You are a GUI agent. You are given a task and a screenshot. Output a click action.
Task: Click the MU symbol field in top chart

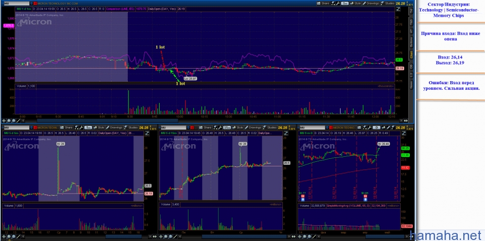[17, 4]
